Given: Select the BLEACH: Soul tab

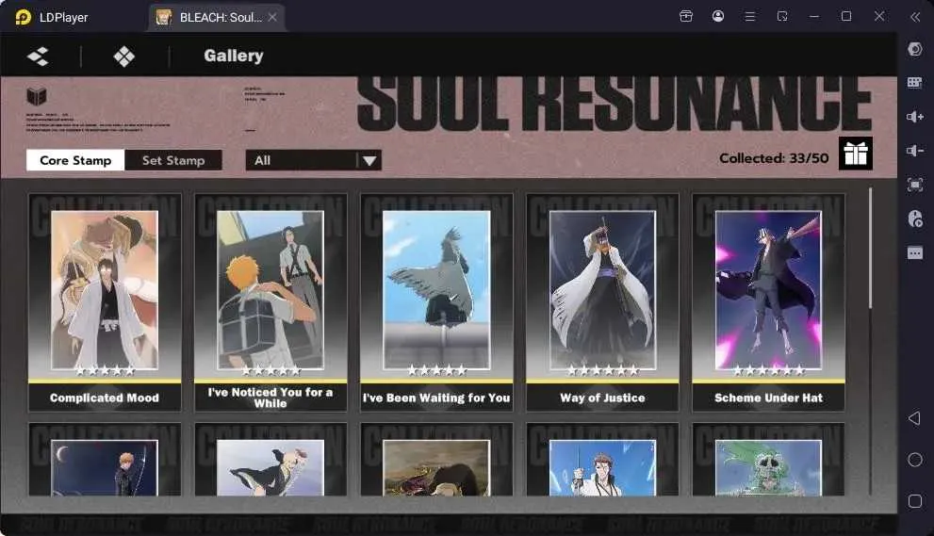Looking at the screenshot, I should 217,17.
